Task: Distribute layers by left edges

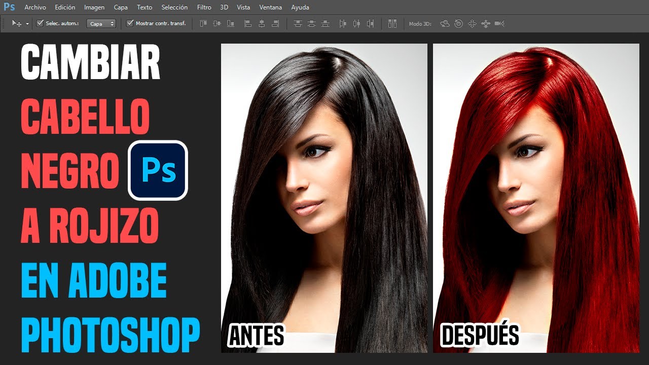Action: tap(343, 23)
